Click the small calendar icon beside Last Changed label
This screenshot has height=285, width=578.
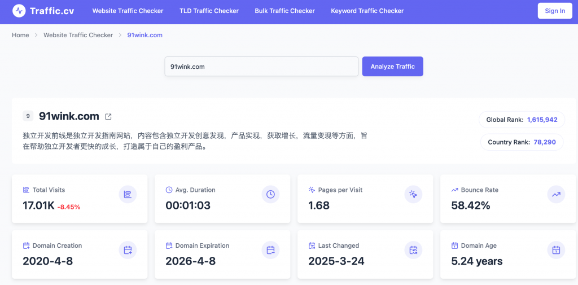tap(312, 245)
